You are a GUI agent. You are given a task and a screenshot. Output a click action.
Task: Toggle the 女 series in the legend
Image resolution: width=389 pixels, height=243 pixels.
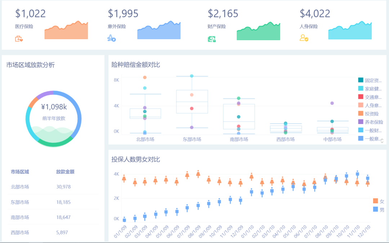pos(379,201)
